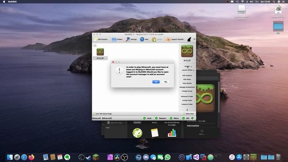Expand the side panel overflow chevron at bottom
288x162 pixels.
187,110
